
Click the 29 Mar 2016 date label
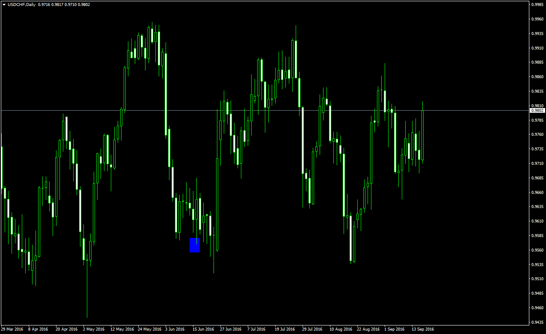12,329
